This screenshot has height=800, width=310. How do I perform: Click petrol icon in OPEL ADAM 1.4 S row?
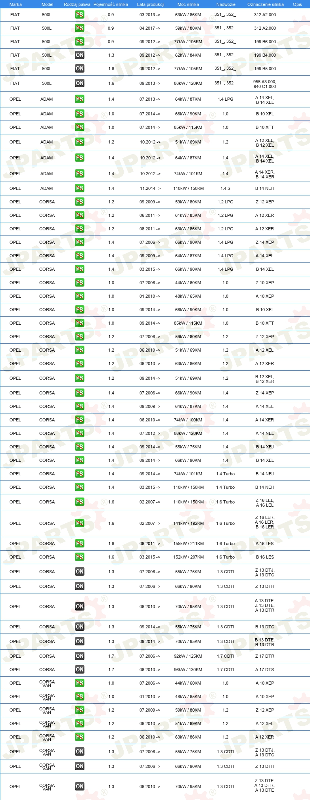(x=80, y=188)
